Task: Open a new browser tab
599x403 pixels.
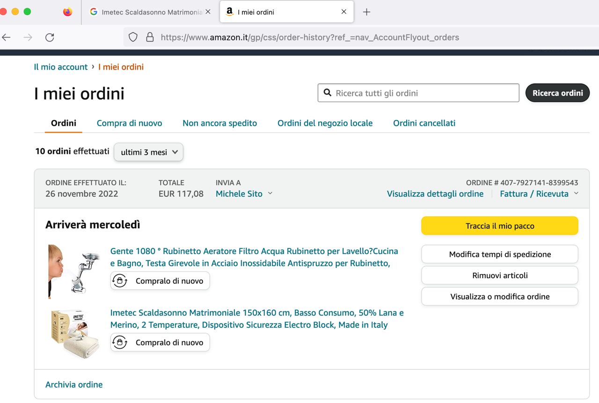Action: click(367, 12)
